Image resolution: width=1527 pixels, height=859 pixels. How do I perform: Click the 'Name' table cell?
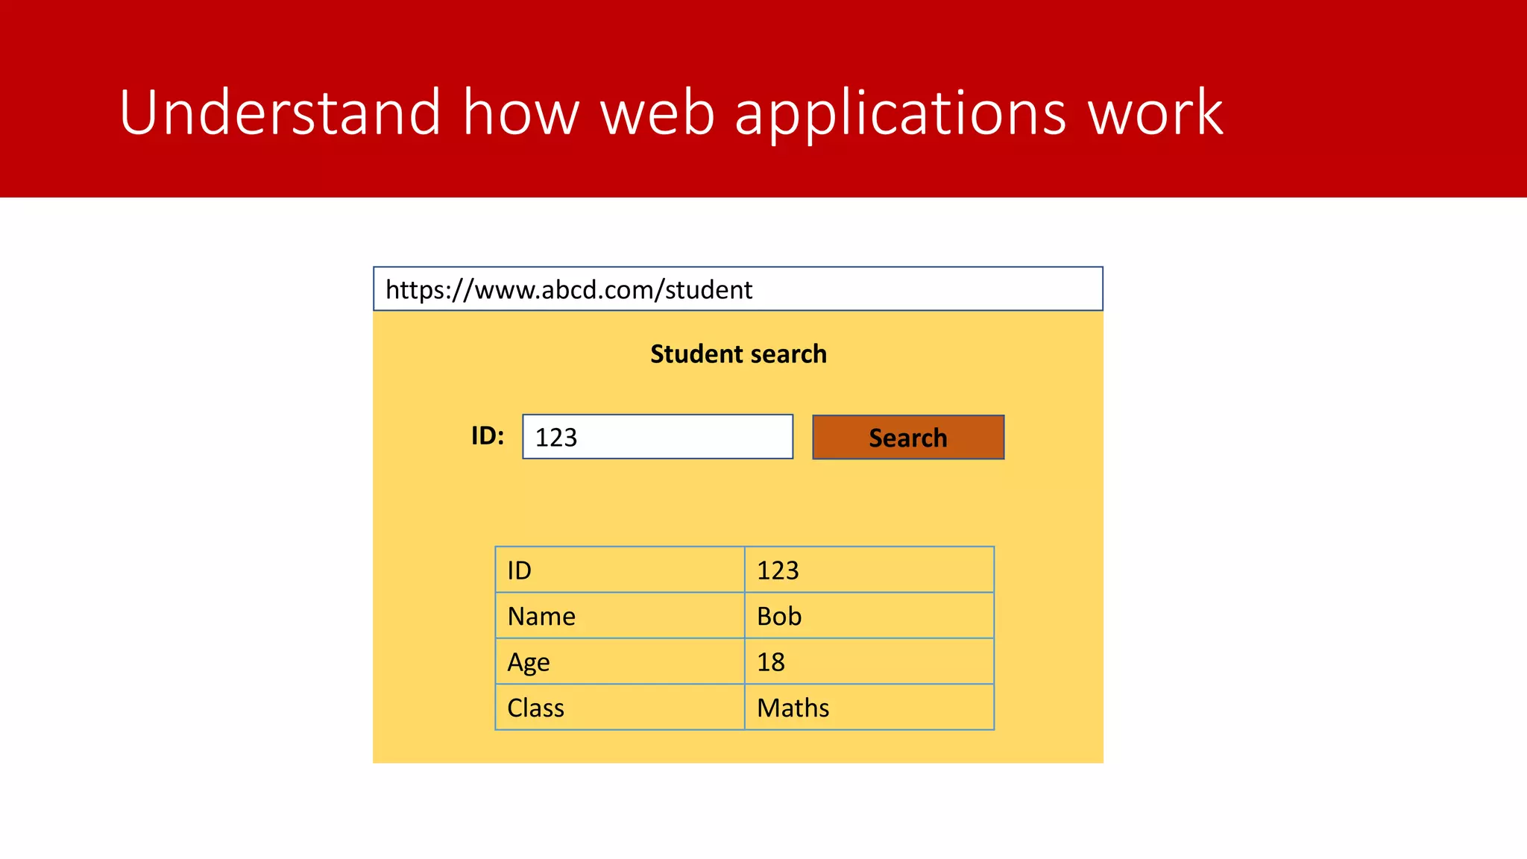click(620, 616)
